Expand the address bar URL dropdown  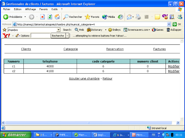[x=169, y=24]
